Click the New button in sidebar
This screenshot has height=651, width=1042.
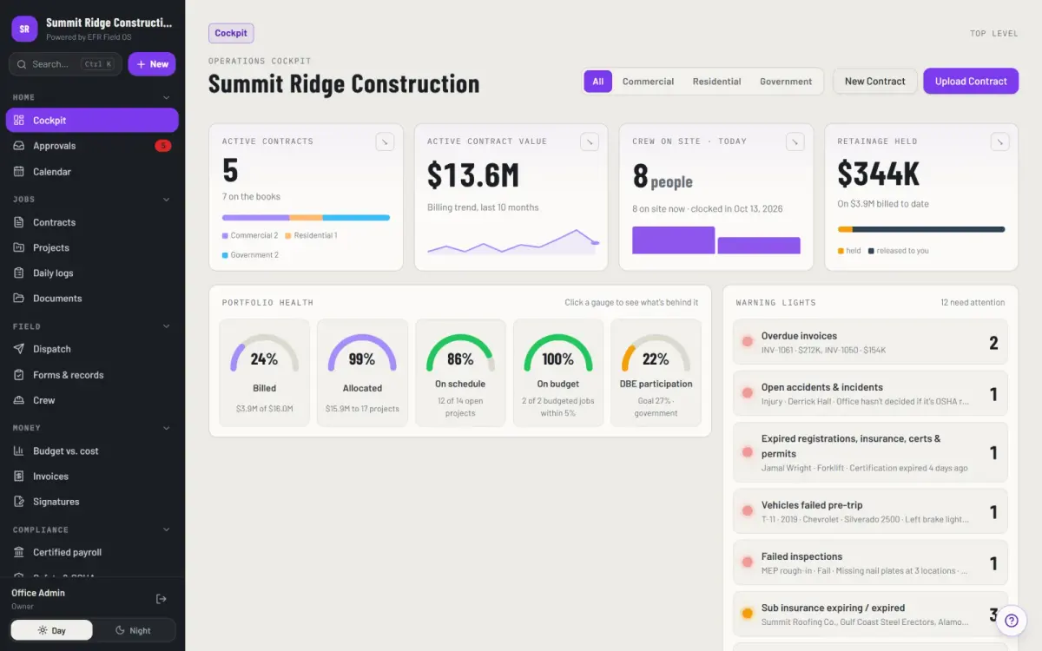click(152, 64)
